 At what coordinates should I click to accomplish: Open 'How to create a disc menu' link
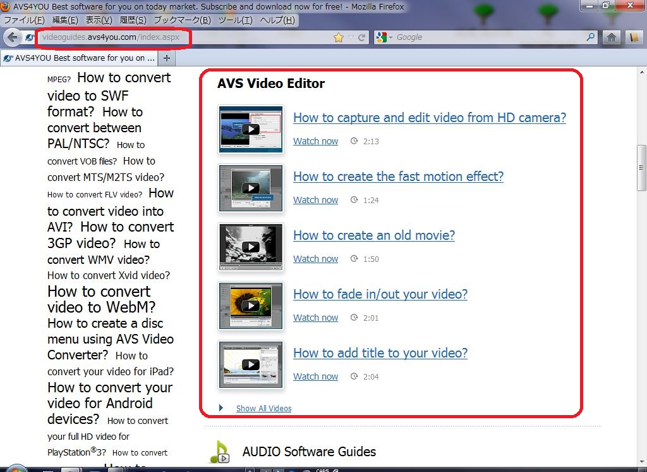point(111,339)
